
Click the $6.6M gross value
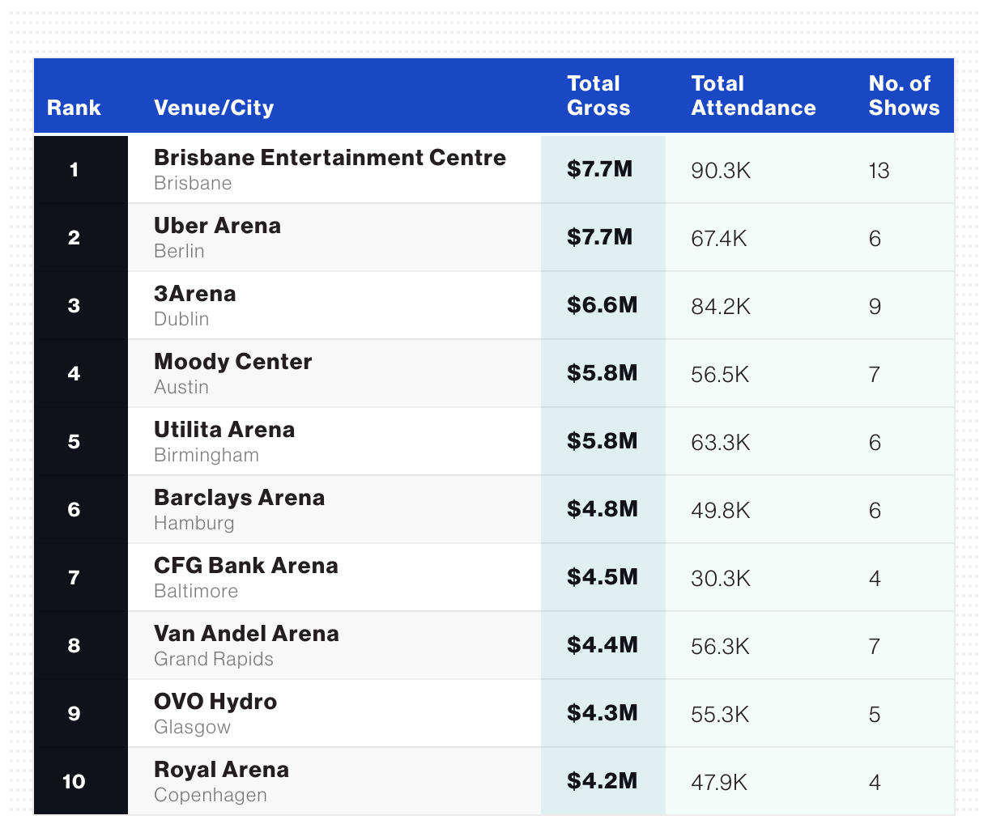pos(602,305)
